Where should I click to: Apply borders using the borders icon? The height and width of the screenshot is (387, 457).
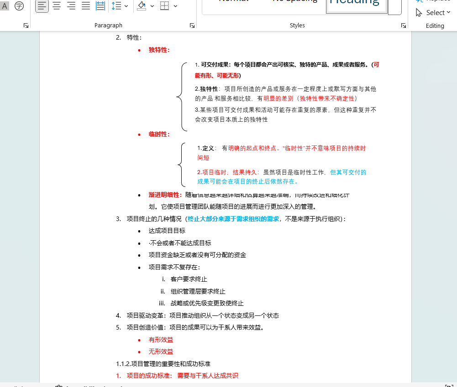pos(164,6)
